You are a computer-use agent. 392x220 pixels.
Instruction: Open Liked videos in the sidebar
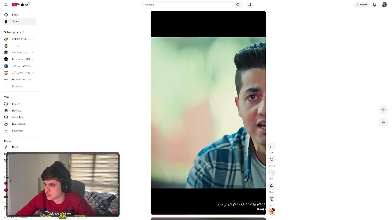click(x=19, y=124)
